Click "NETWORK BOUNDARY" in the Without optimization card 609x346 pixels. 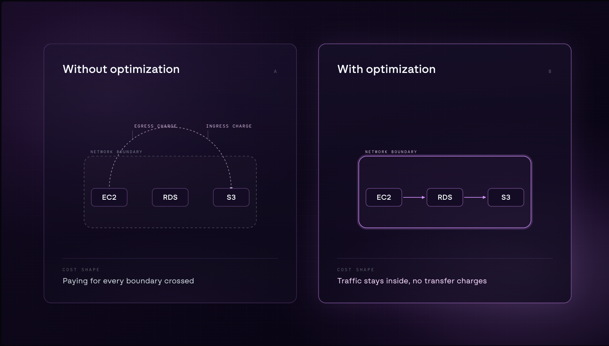tap(116, 152)
